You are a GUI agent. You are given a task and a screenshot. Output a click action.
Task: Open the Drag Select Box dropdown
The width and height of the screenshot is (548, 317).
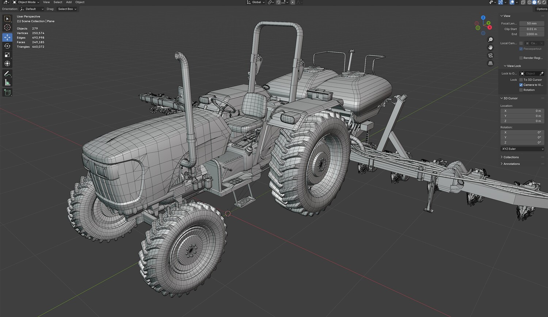[67, 9]
